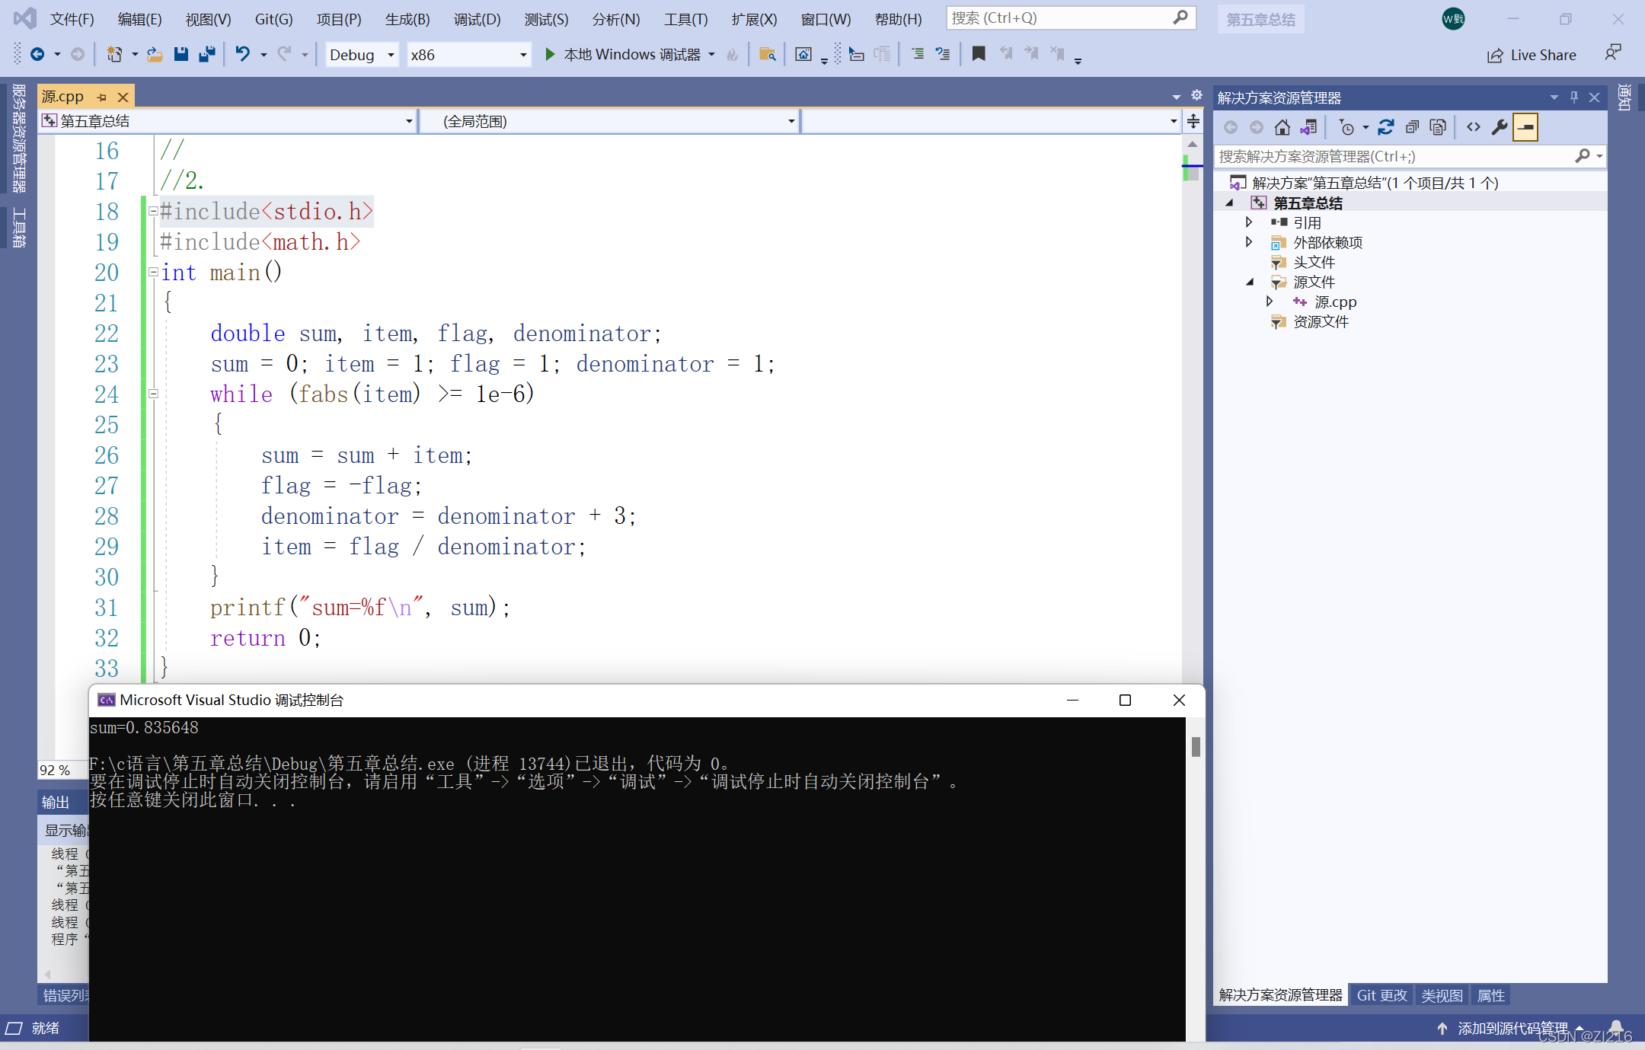Screen dimensions: 1645x1050
Task: Open the 第五章总结 project scope dropdown
Action: click(228, 121)
